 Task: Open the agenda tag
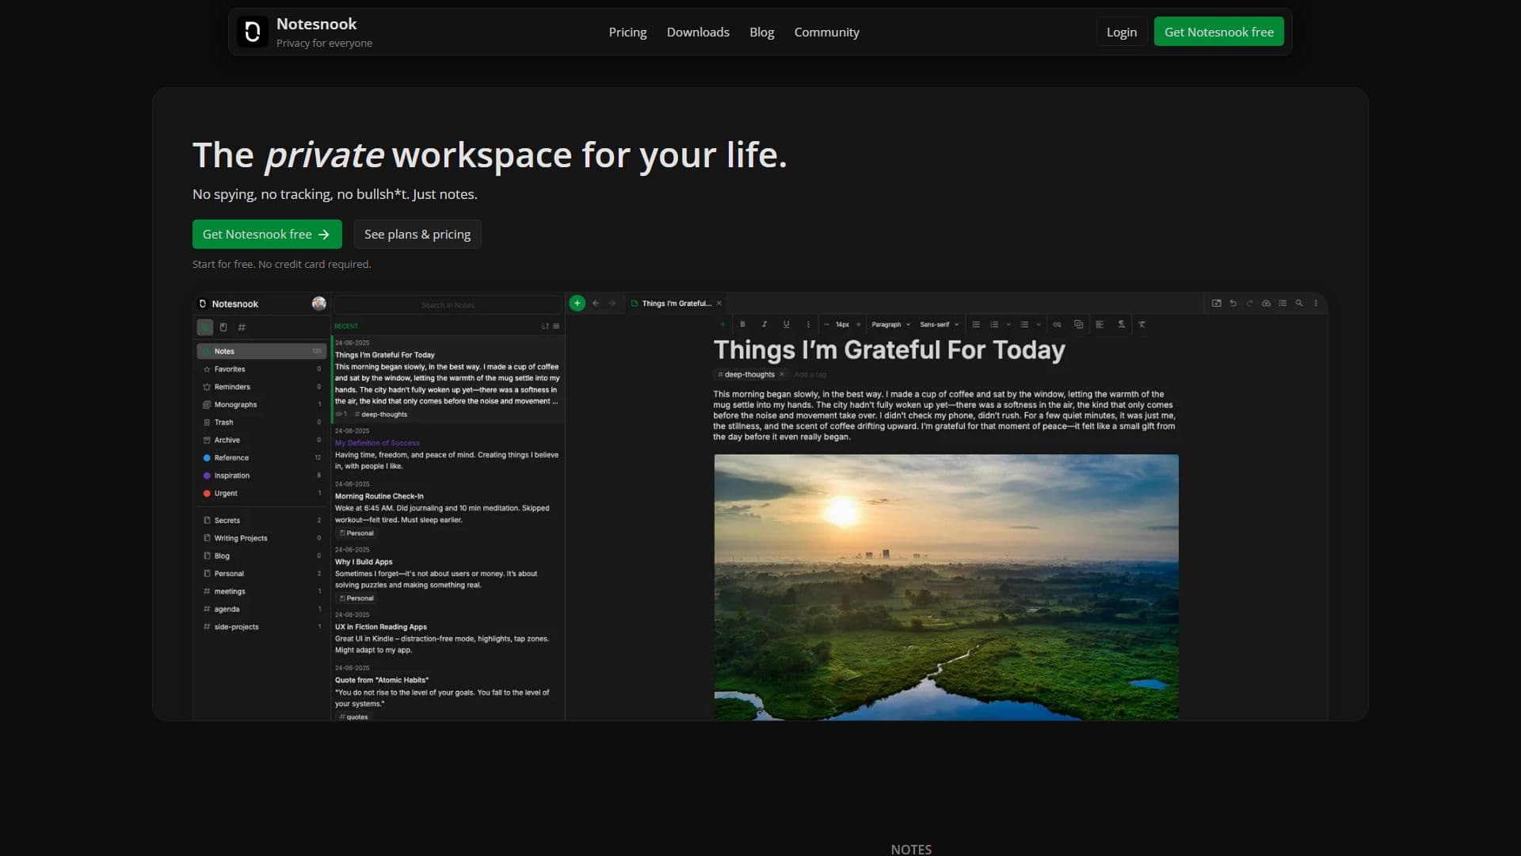tap(261, 610)
